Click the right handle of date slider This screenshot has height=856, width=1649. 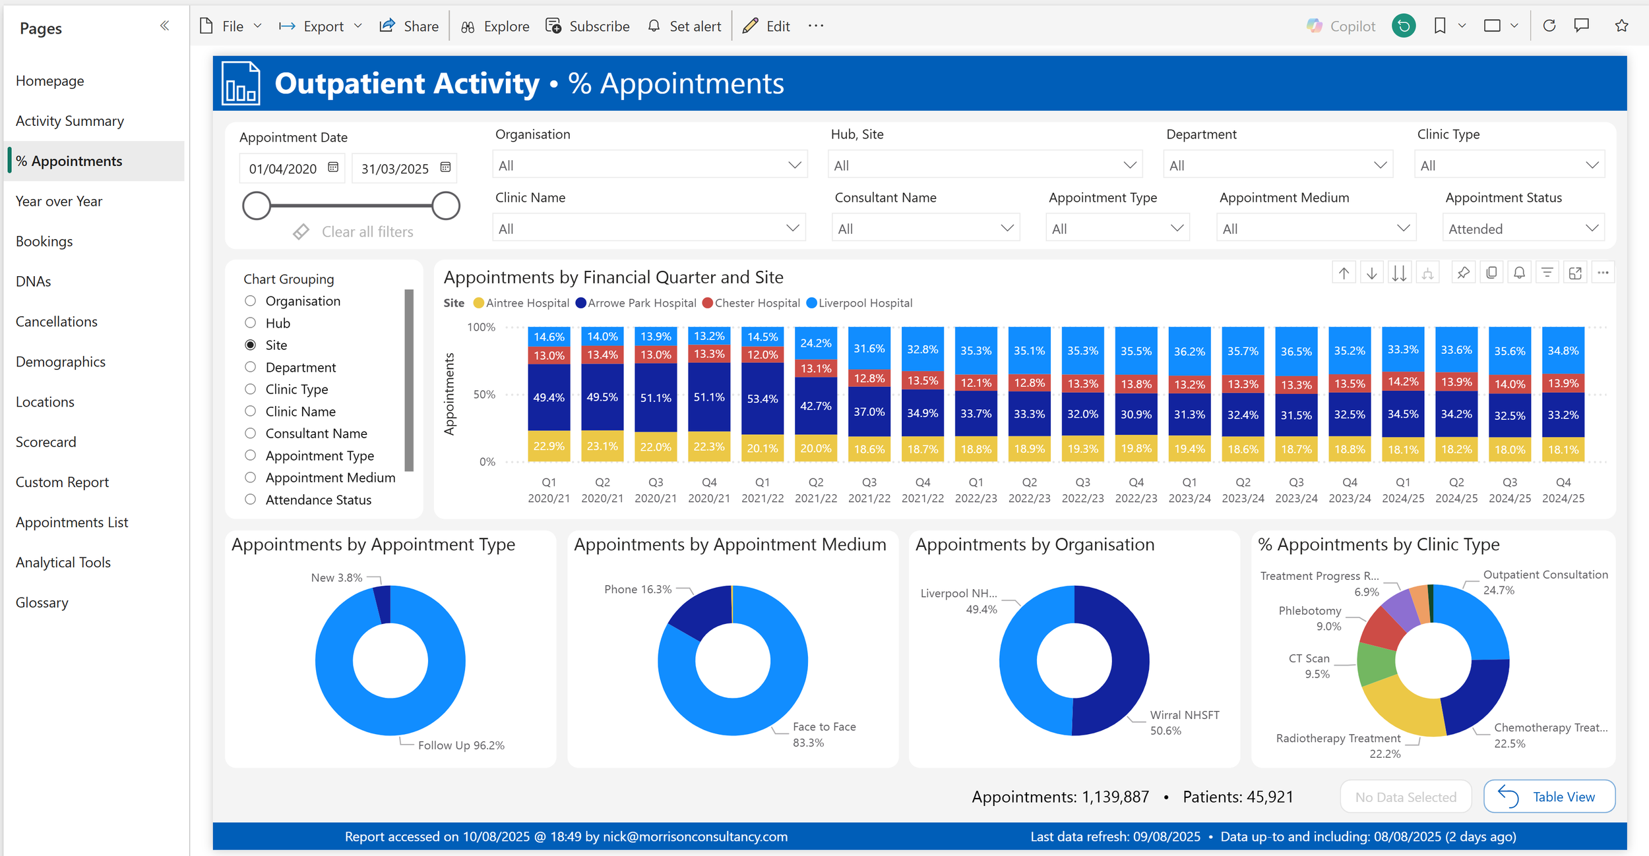[x=446, y=206]
